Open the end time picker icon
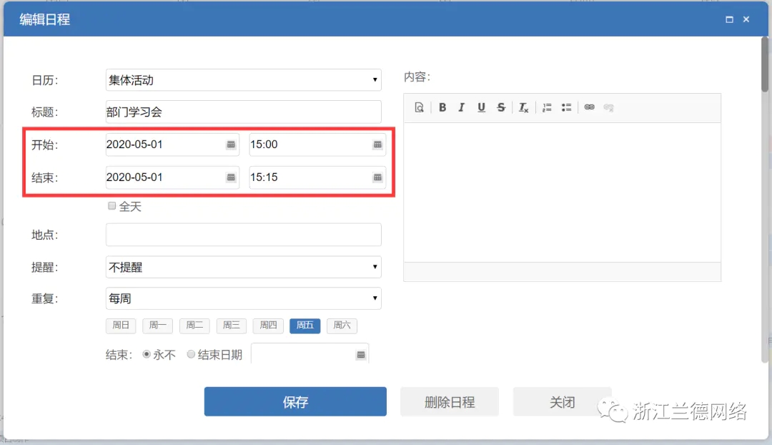The image size is (772, 445). pyautogui.click(x=377, y=177)
